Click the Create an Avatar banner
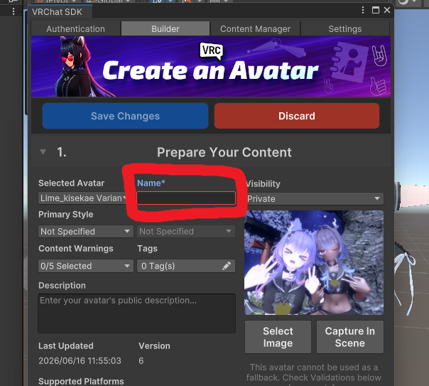This screenshot has height=386, width=429. [211, 67]
